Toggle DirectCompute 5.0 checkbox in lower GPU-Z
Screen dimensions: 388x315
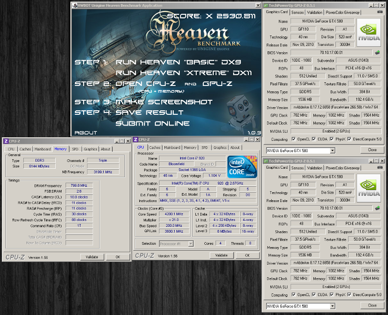coord(349,294)
